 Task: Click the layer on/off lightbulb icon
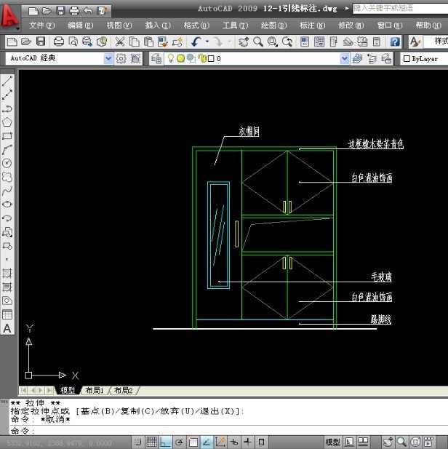pyautogui.click(x=171, y=59)
